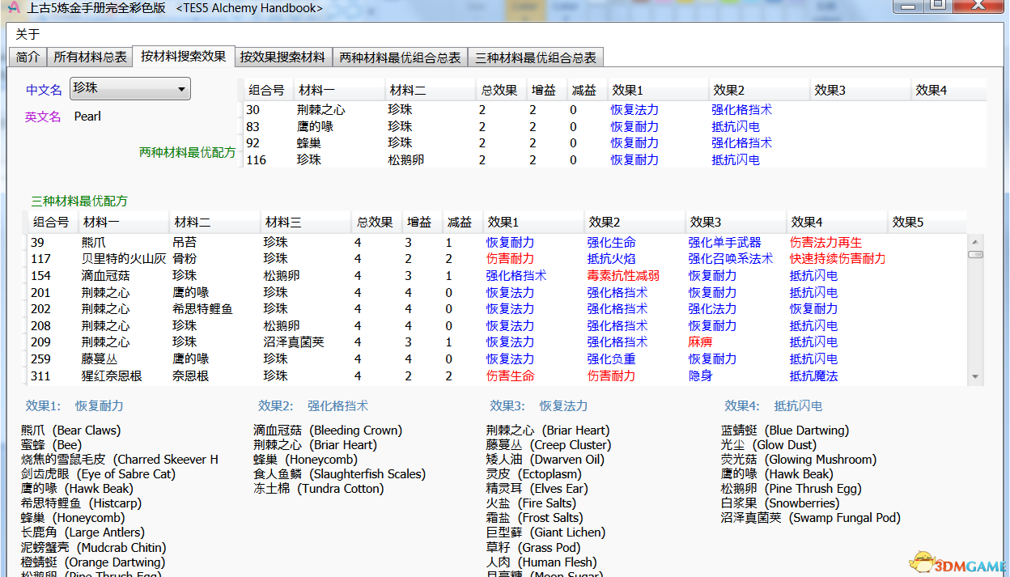Viewport: 1010px width, 577px height.
Task: Select row 202 with 希思特鲤鱼
Action: tap(497, 309)
